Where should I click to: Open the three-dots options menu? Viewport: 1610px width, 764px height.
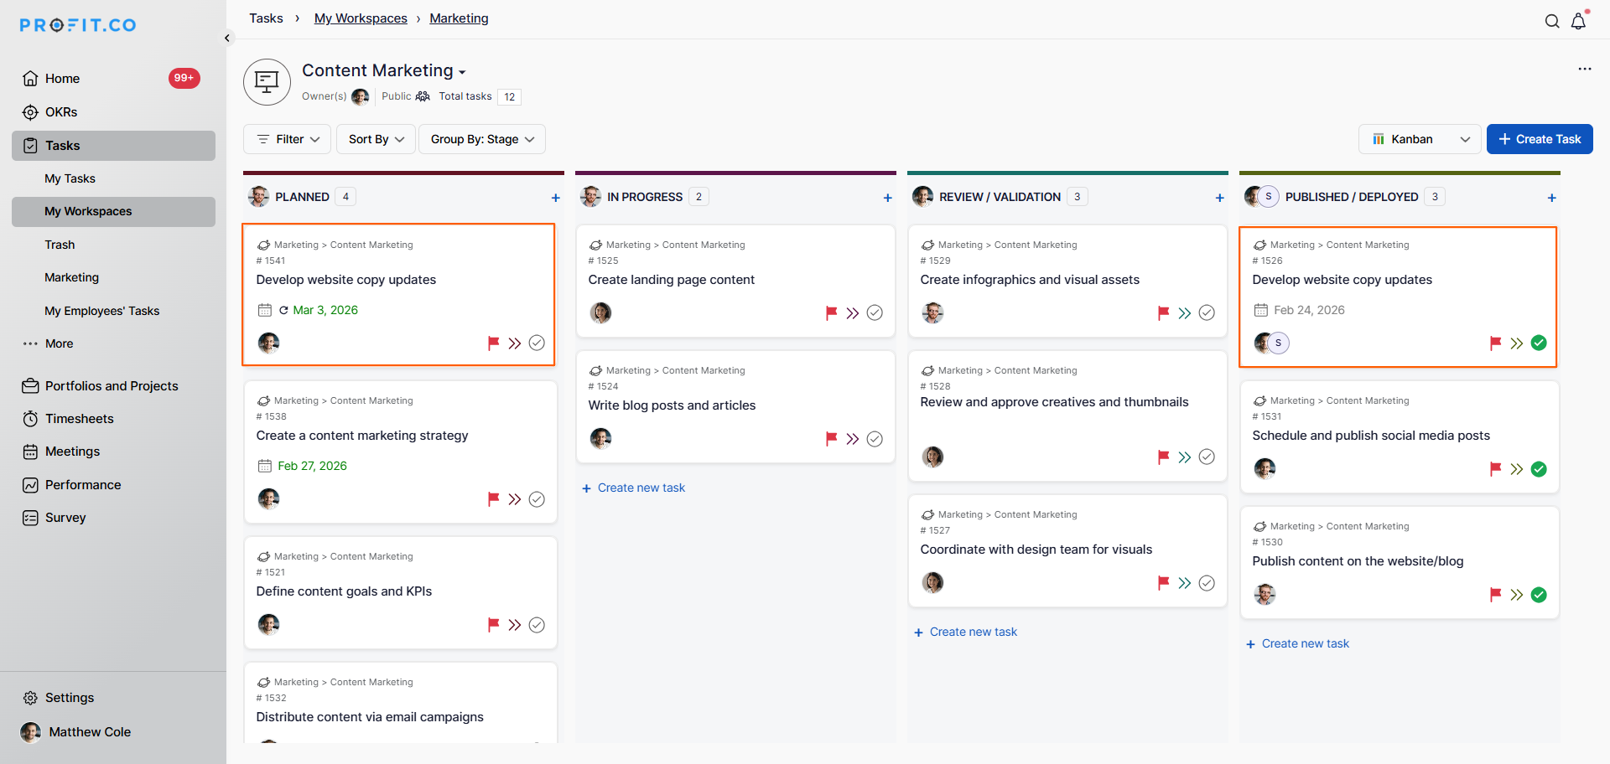click(x=1584, y=69)
